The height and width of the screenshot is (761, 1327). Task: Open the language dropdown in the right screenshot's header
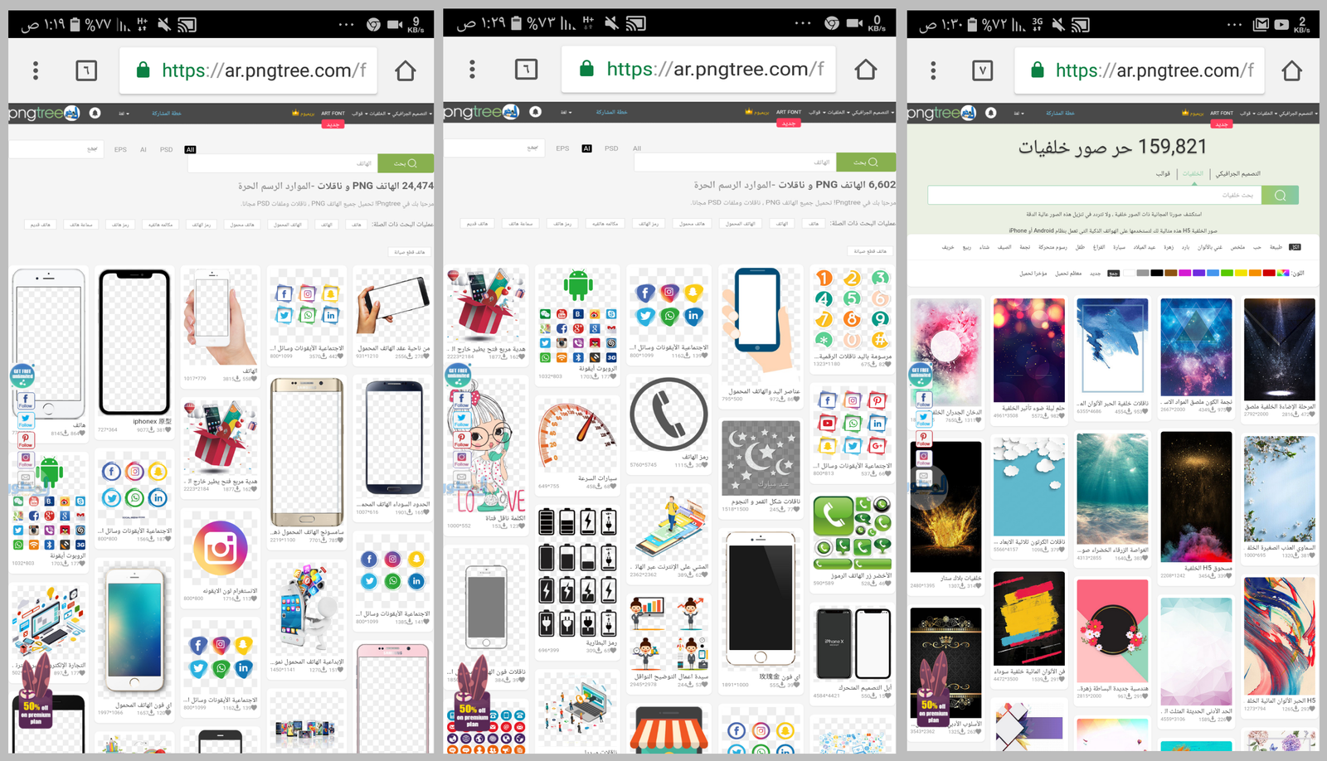coord(1018,114)
